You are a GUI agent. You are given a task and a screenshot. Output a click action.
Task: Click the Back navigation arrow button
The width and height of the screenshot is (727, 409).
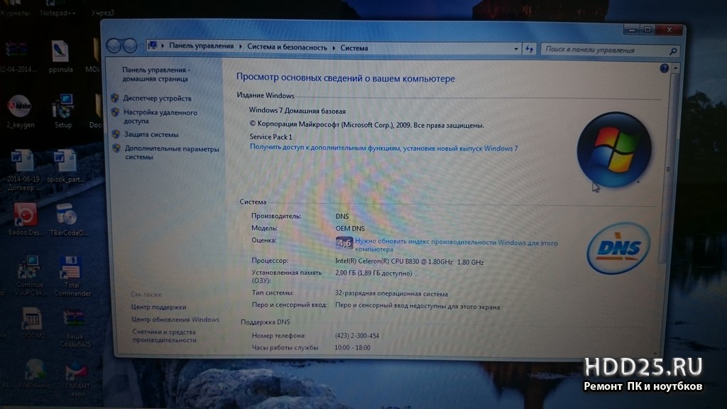114,45
